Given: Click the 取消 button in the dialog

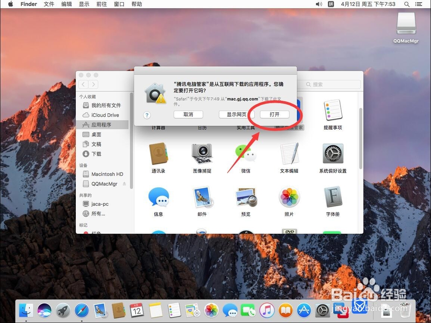Looking at the screenshot, I should (x=188, y=115).
